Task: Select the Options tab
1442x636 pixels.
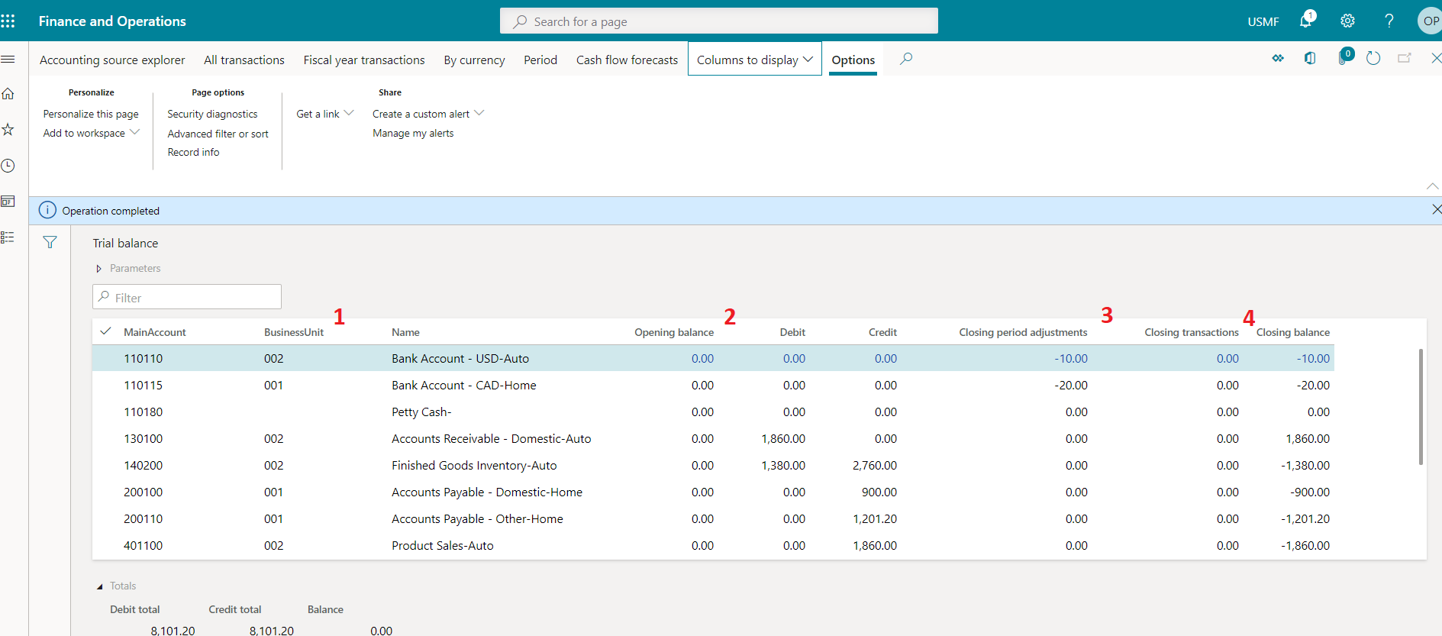Action: point(853,60)
